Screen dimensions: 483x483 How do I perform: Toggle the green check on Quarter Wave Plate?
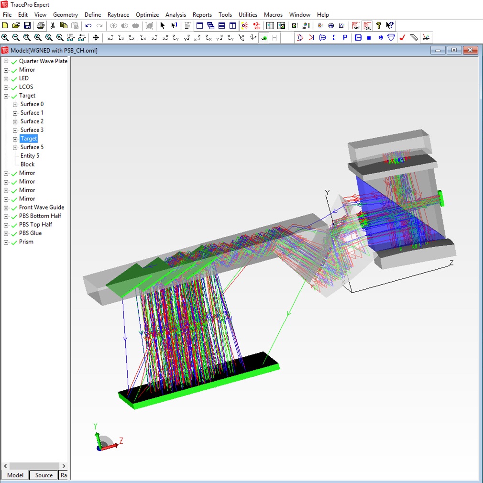point(14,61)
